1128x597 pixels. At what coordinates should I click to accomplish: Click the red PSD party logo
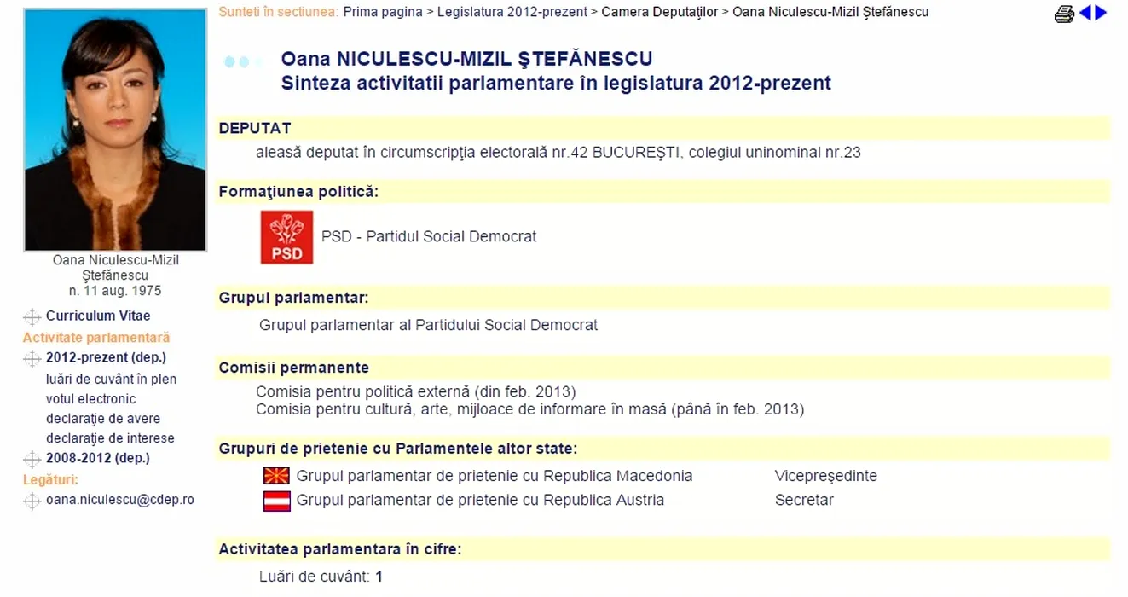click(286, 237)
